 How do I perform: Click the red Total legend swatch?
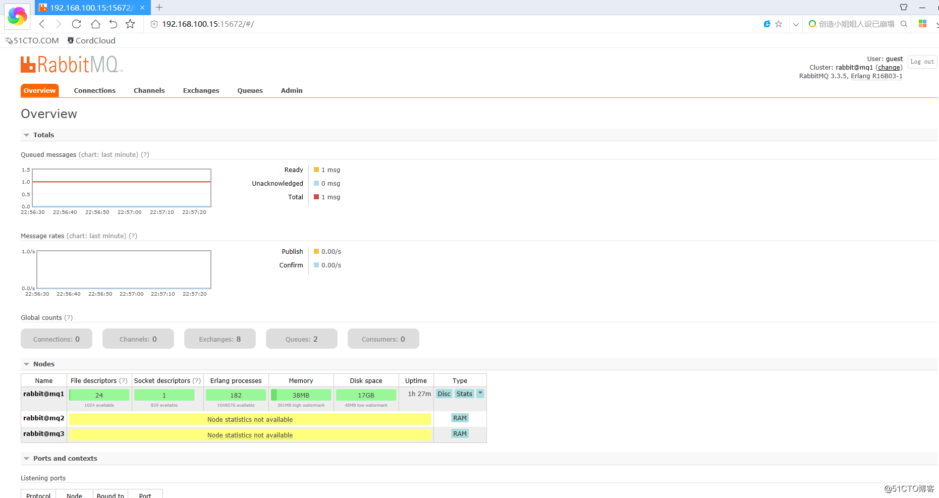pyautogui.click(x=316, y=197)
